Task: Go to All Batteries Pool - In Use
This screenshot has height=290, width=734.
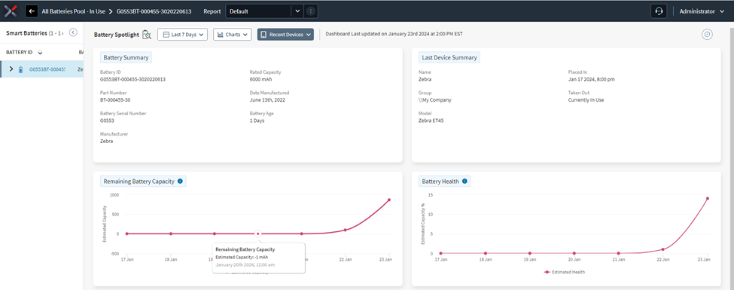Action: click(x=73, y=11)
